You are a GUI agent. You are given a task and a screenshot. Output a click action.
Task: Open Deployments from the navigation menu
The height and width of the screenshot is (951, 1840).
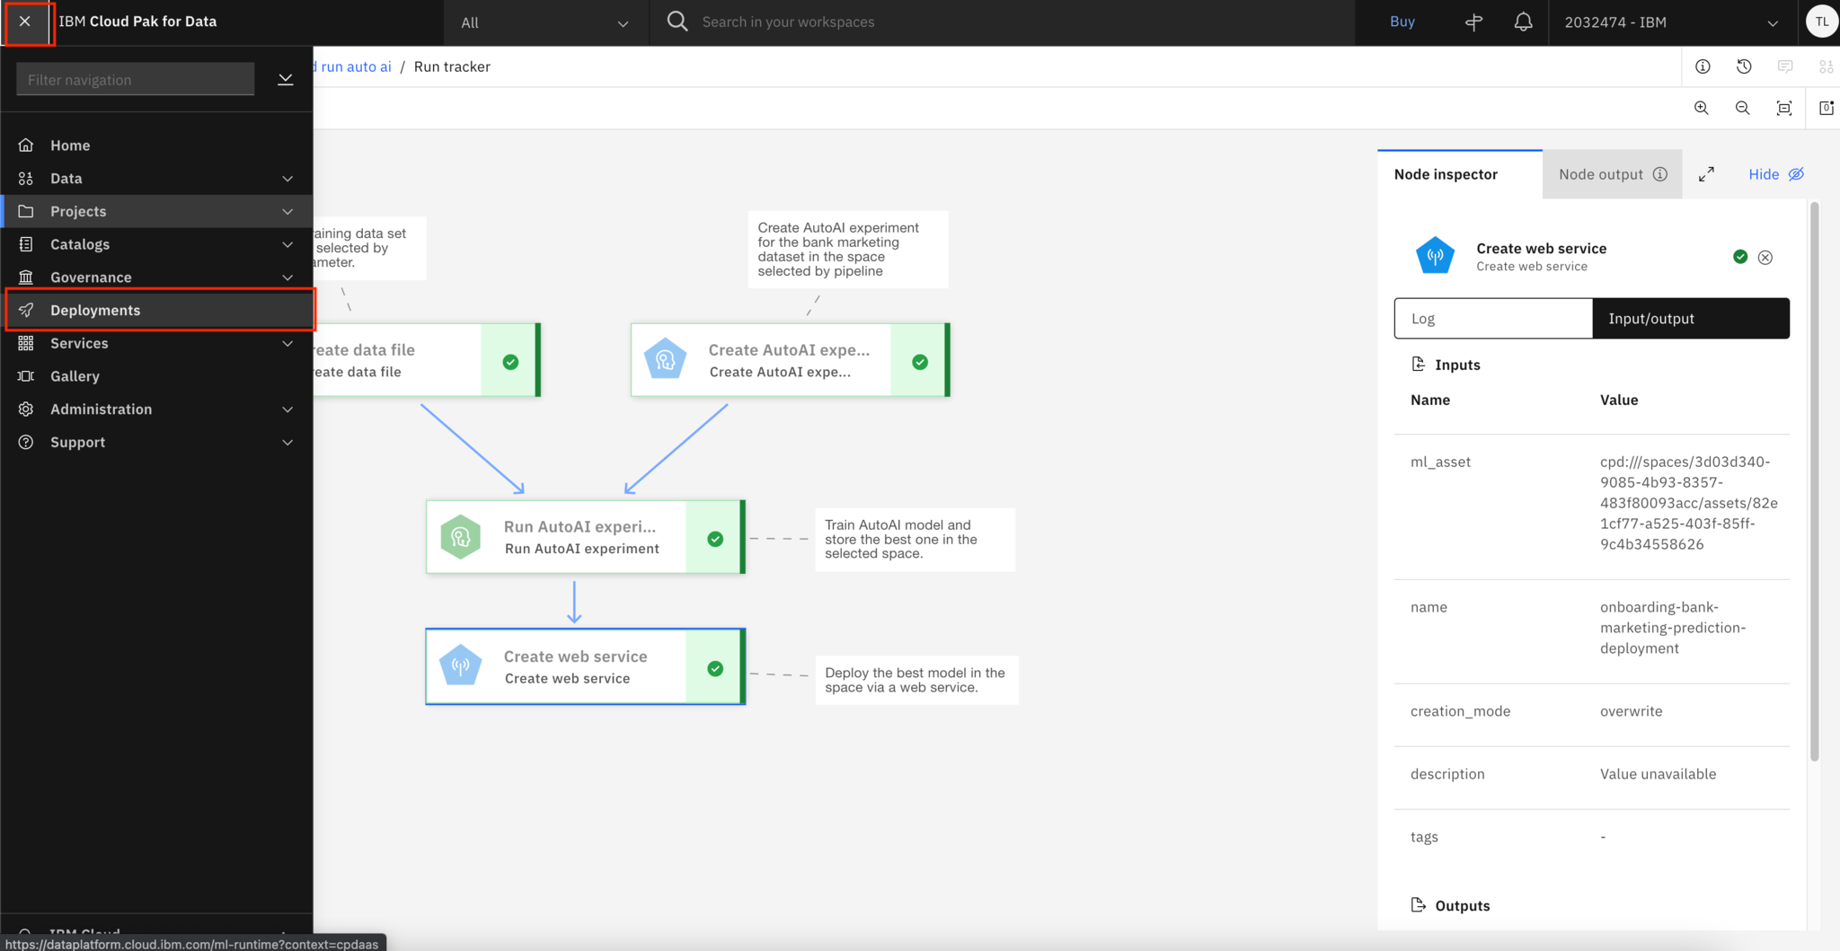point(156,310)
